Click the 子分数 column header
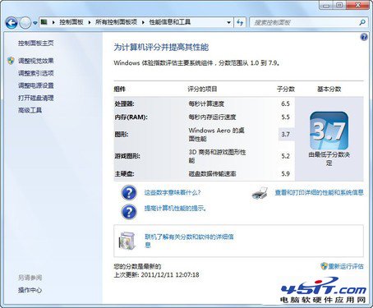 tap(286, 90)
